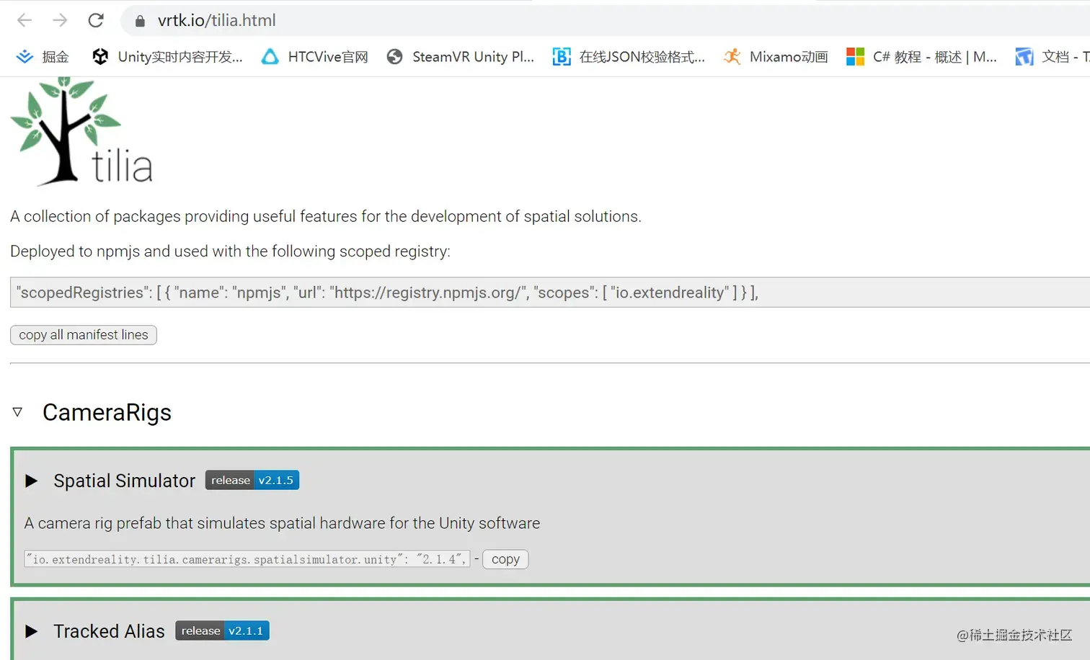Click copy all manifest lines button
Screen dimensions: 1090x660
[x=84, y=335]
